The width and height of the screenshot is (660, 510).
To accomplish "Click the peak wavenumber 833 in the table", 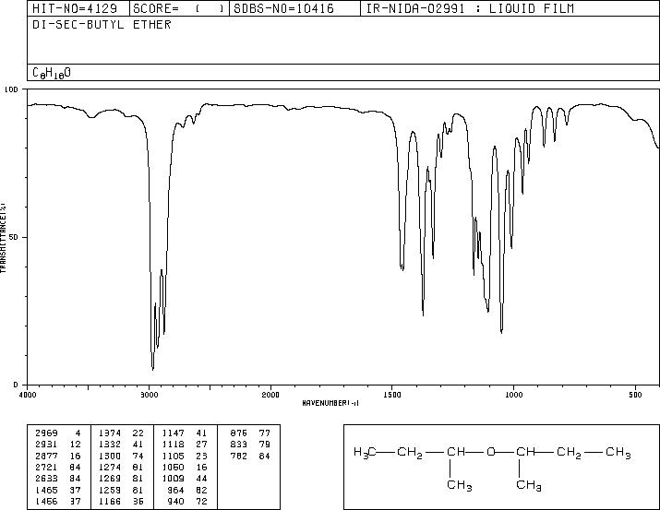I will (239, 445).
